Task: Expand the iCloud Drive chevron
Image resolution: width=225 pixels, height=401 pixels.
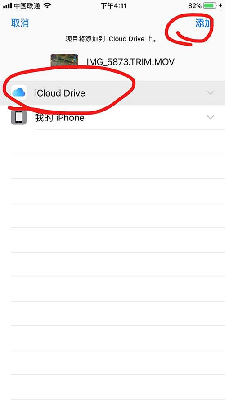Action: pos(211,93)
